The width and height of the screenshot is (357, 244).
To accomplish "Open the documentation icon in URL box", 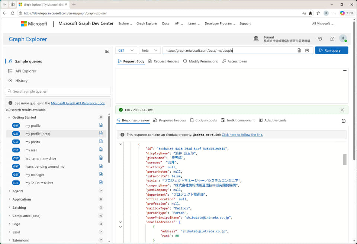I will 299,50.
